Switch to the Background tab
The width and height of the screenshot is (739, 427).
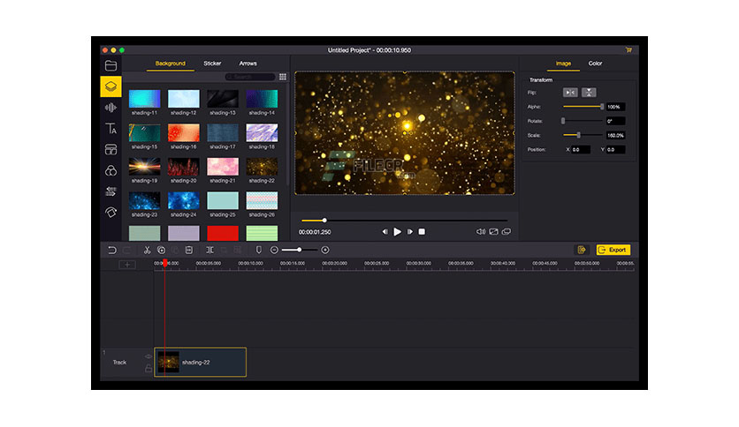[170, 64]
